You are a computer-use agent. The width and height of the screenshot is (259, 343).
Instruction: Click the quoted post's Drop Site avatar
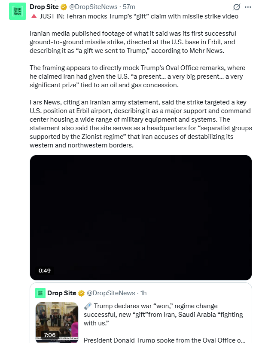[40, 293]
